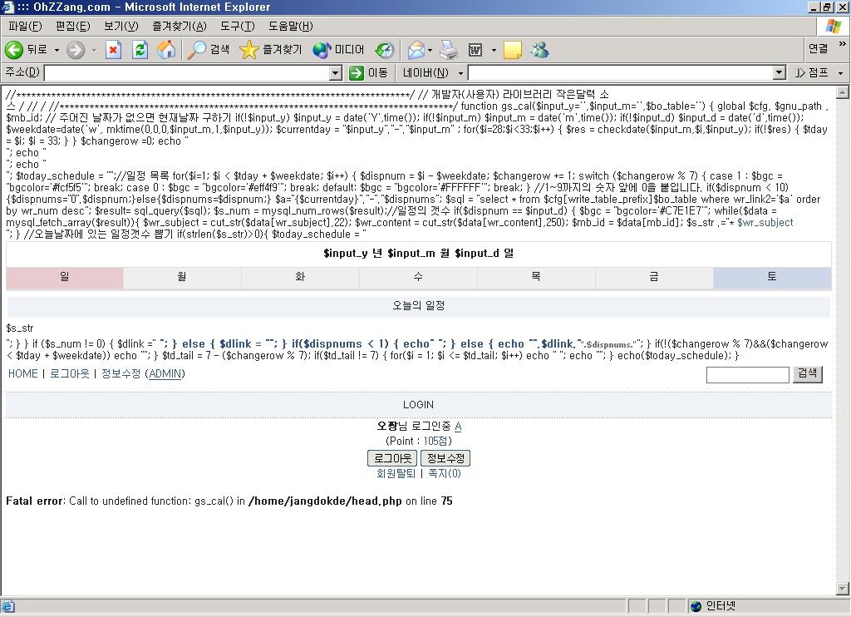This screenshot has width=851, height=617.
Task: Click the History clock icon
Action: 384,50
